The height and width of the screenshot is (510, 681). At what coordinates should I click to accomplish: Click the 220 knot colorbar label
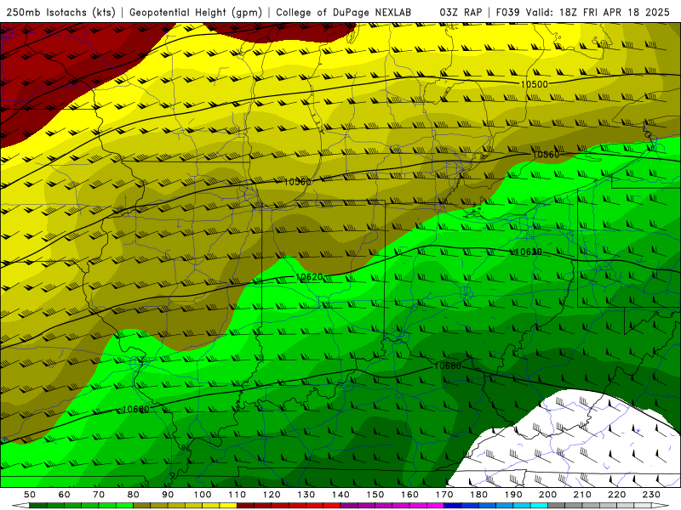[616, 495]
